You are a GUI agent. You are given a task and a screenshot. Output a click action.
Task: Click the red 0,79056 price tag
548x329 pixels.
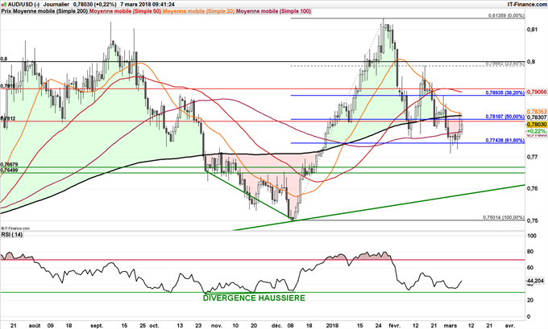(537, 92)
